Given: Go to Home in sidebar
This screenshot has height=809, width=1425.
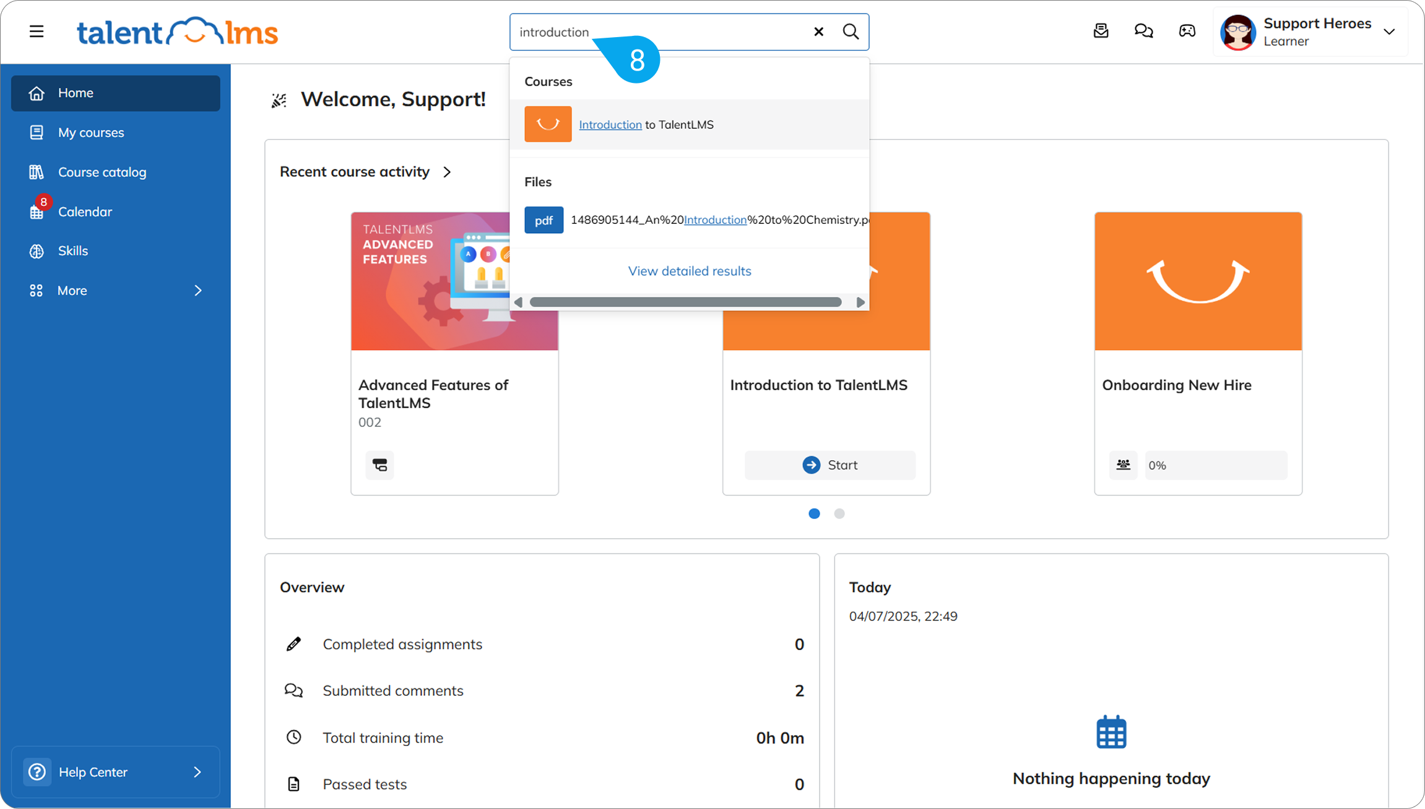Looking at the screenshot, I should click(x=116, y=93).
